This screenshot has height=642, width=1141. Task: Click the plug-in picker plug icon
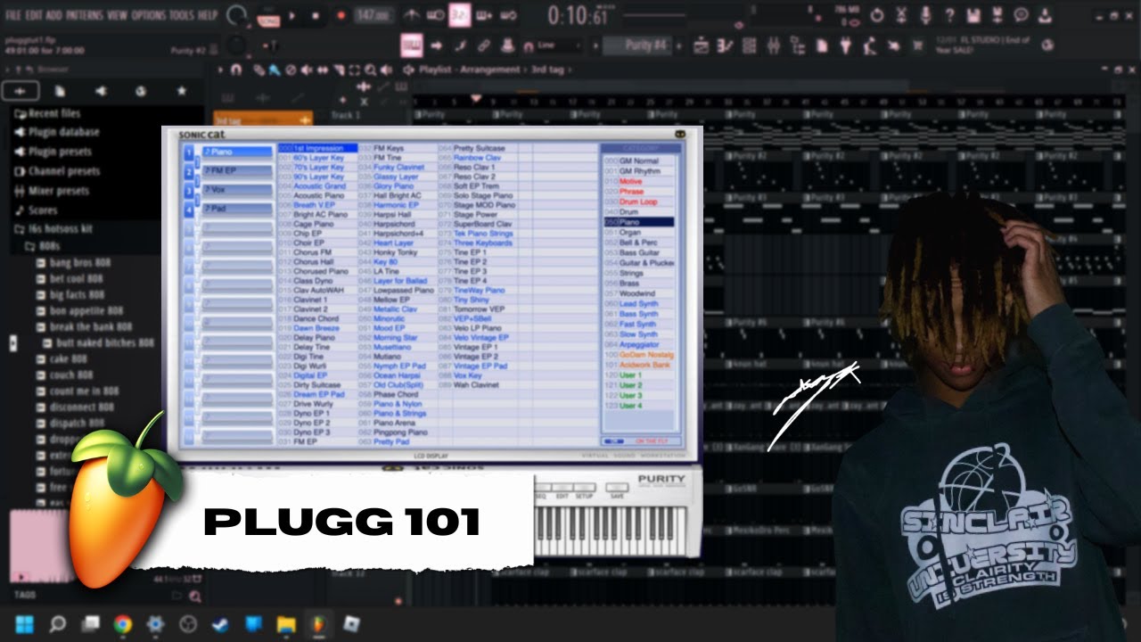[846, 45]
